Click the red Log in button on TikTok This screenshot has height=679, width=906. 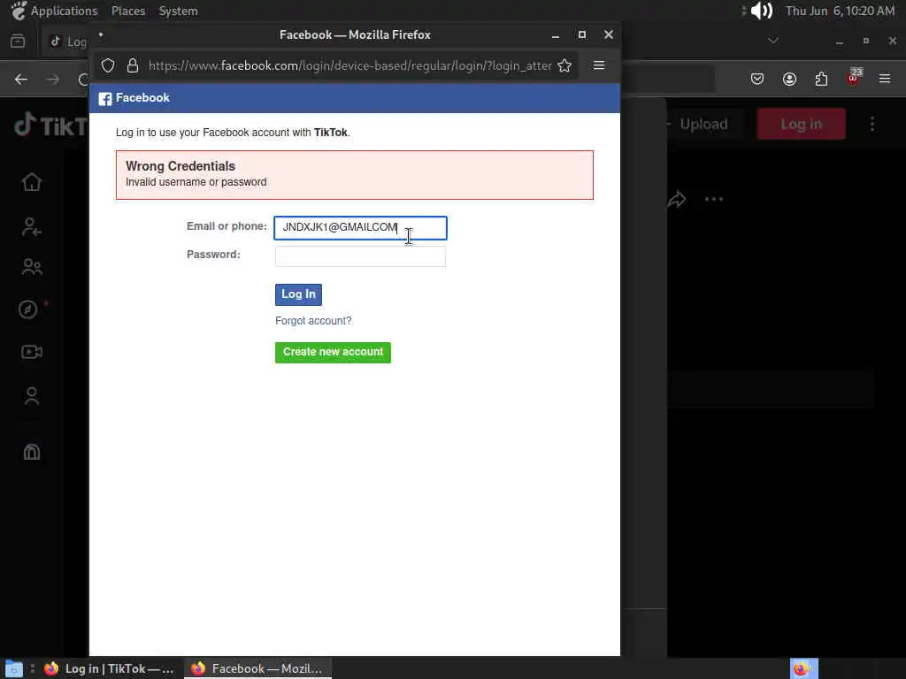pos(801,124)
